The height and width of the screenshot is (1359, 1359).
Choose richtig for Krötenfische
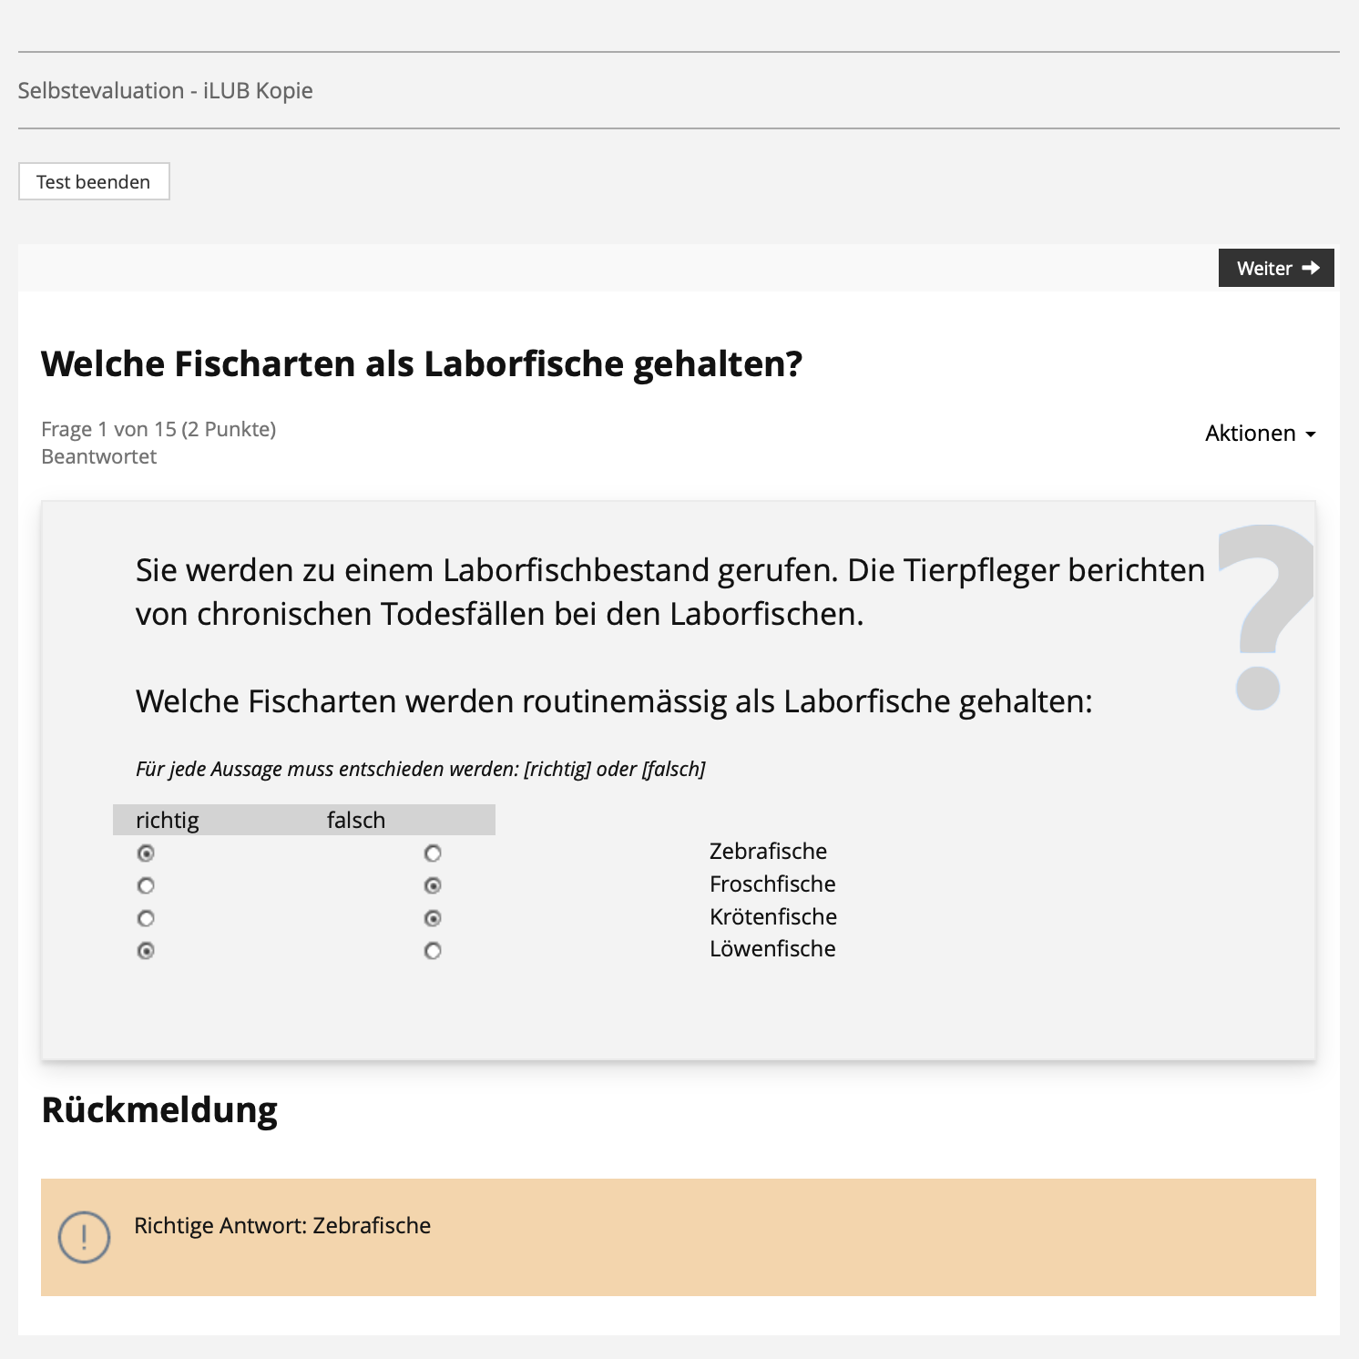146,918
